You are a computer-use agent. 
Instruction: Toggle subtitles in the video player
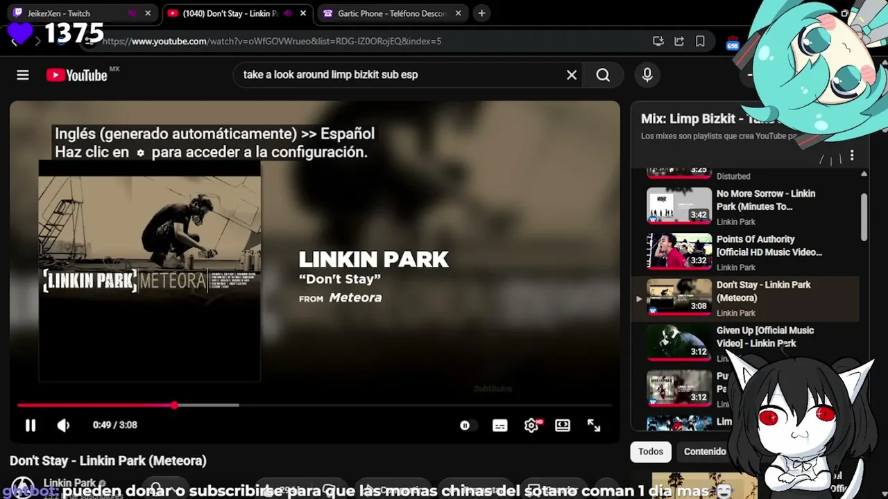tap(499, 426)
